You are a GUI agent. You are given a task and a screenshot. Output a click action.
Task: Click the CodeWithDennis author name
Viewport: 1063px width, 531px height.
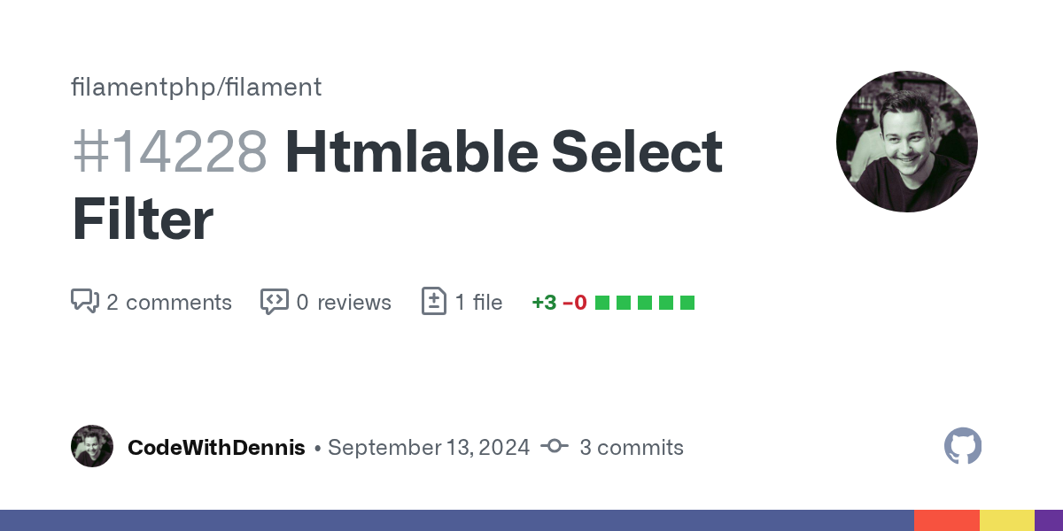coord(216,448)
